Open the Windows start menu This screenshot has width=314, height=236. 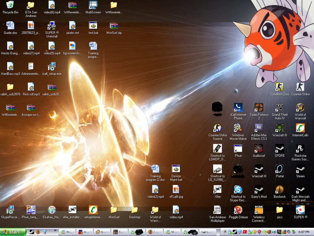click(13, 232)
